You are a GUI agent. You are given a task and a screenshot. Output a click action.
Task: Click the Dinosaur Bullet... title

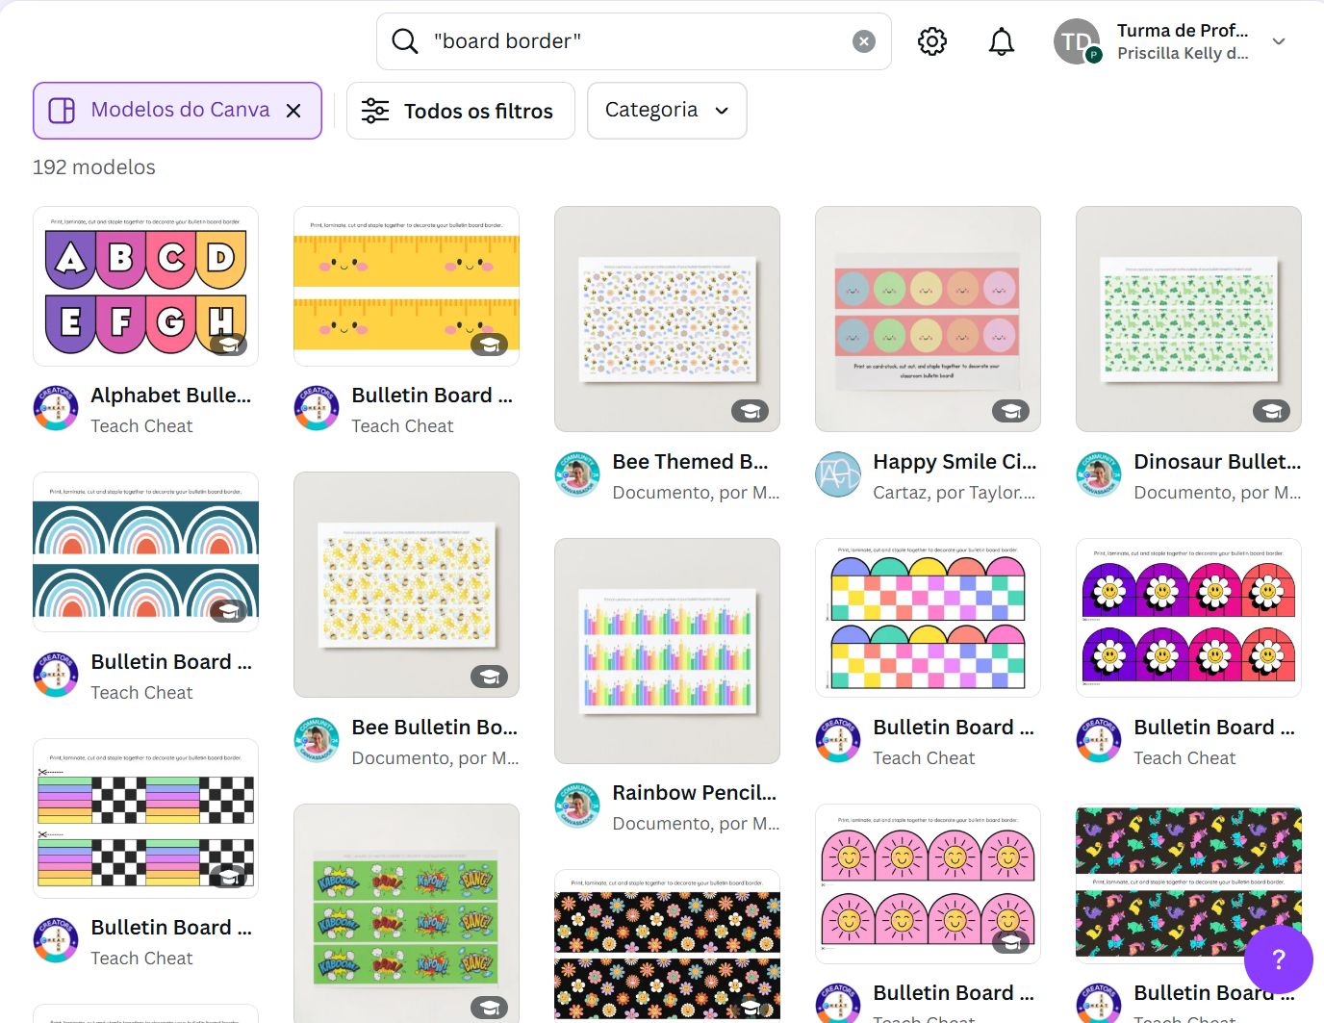point(1217,462)
